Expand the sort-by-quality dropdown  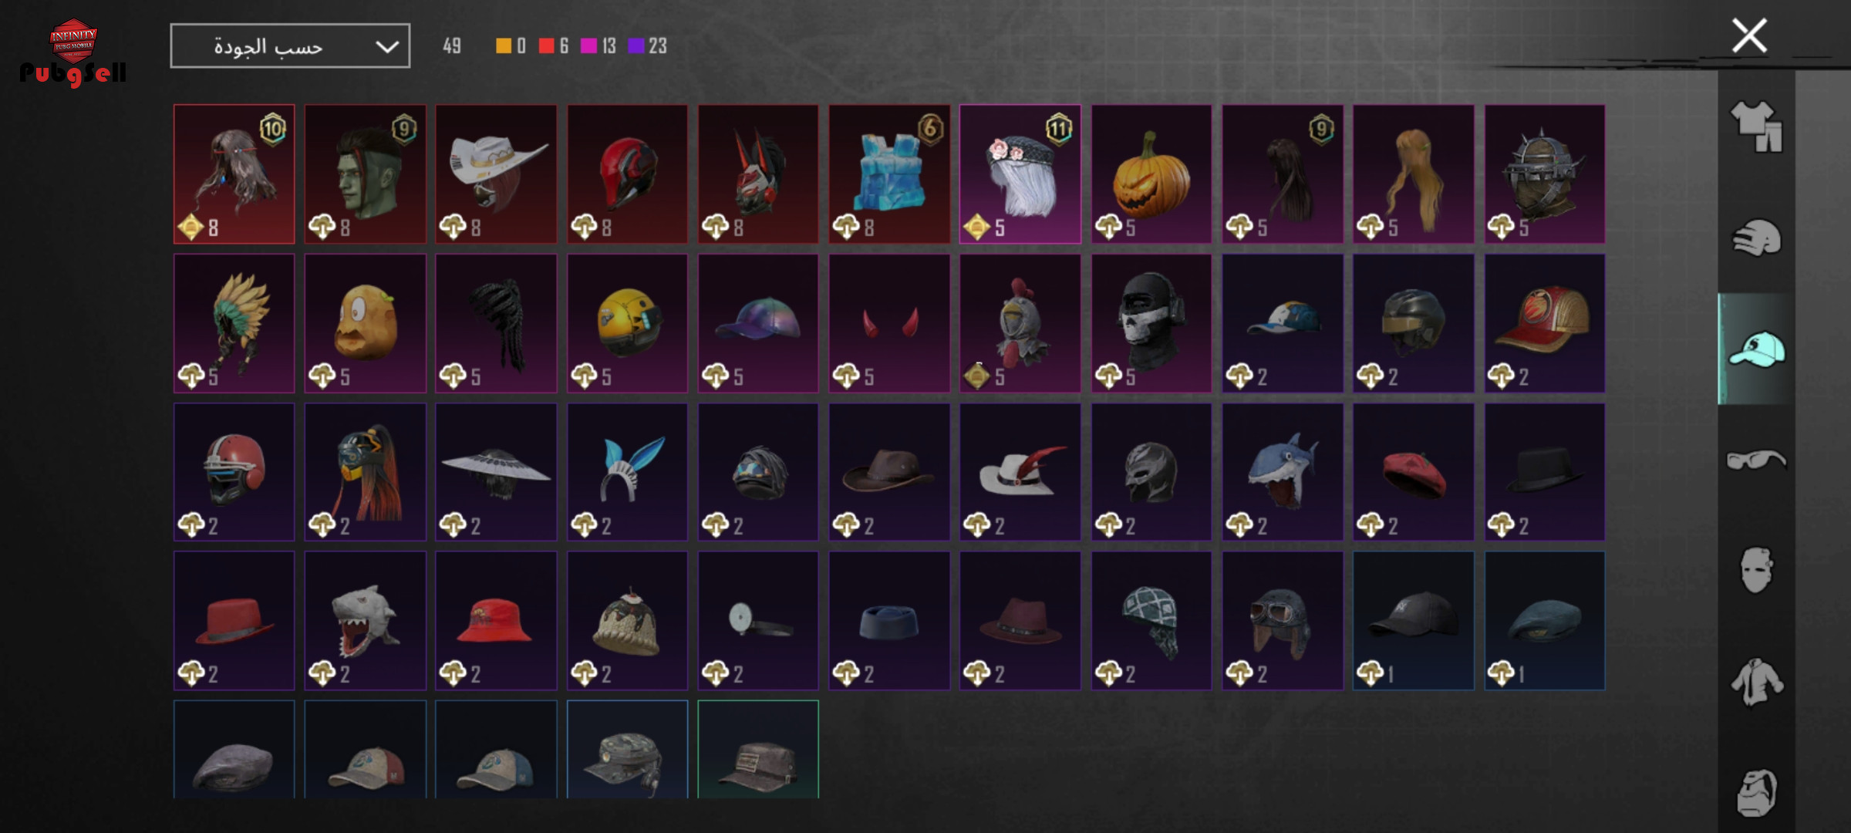(290, 46)
